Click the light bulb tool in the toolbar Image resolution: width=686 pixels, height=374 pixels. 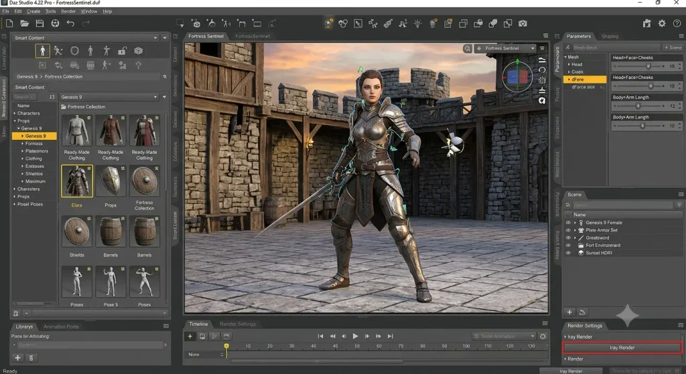click(418, 23)
